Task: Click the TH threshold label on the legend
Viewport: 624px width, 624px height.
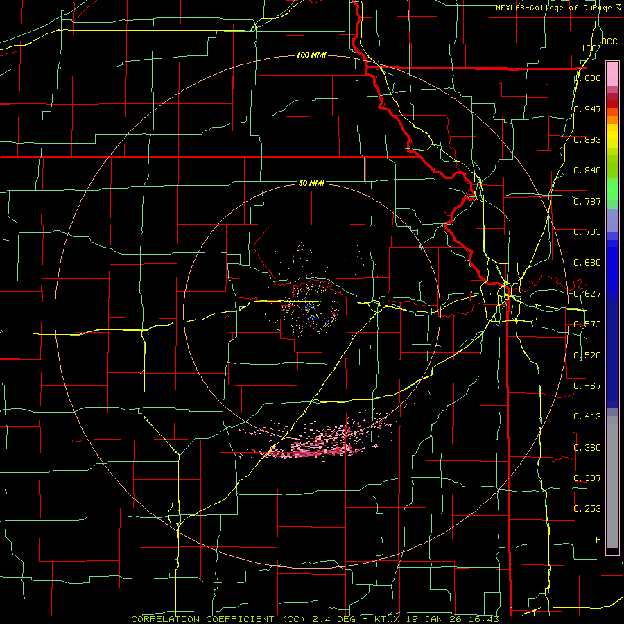Action: [596, 540]
